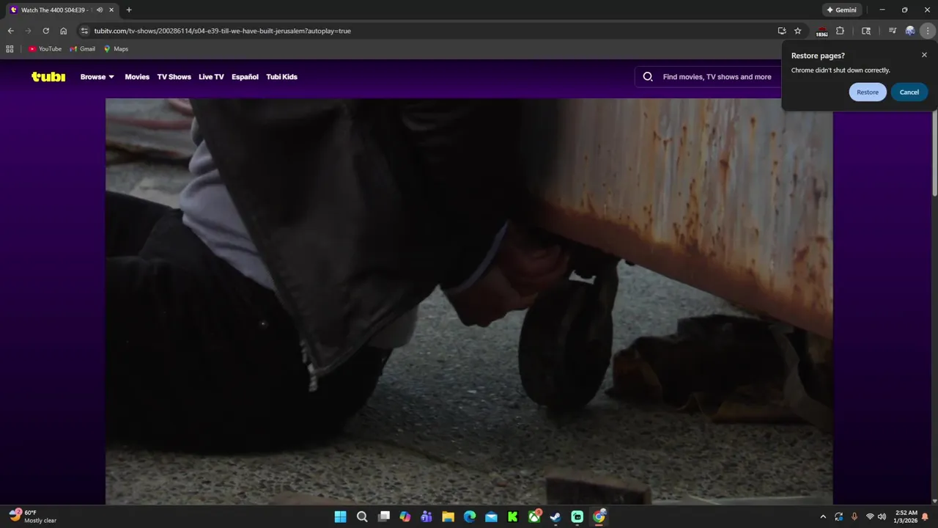View site information icon in address bar
Screen dimensions: 938x528
[84, 31]
